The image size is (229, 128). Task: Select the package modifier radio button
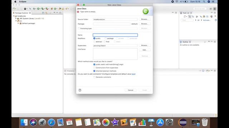(106, 38)
